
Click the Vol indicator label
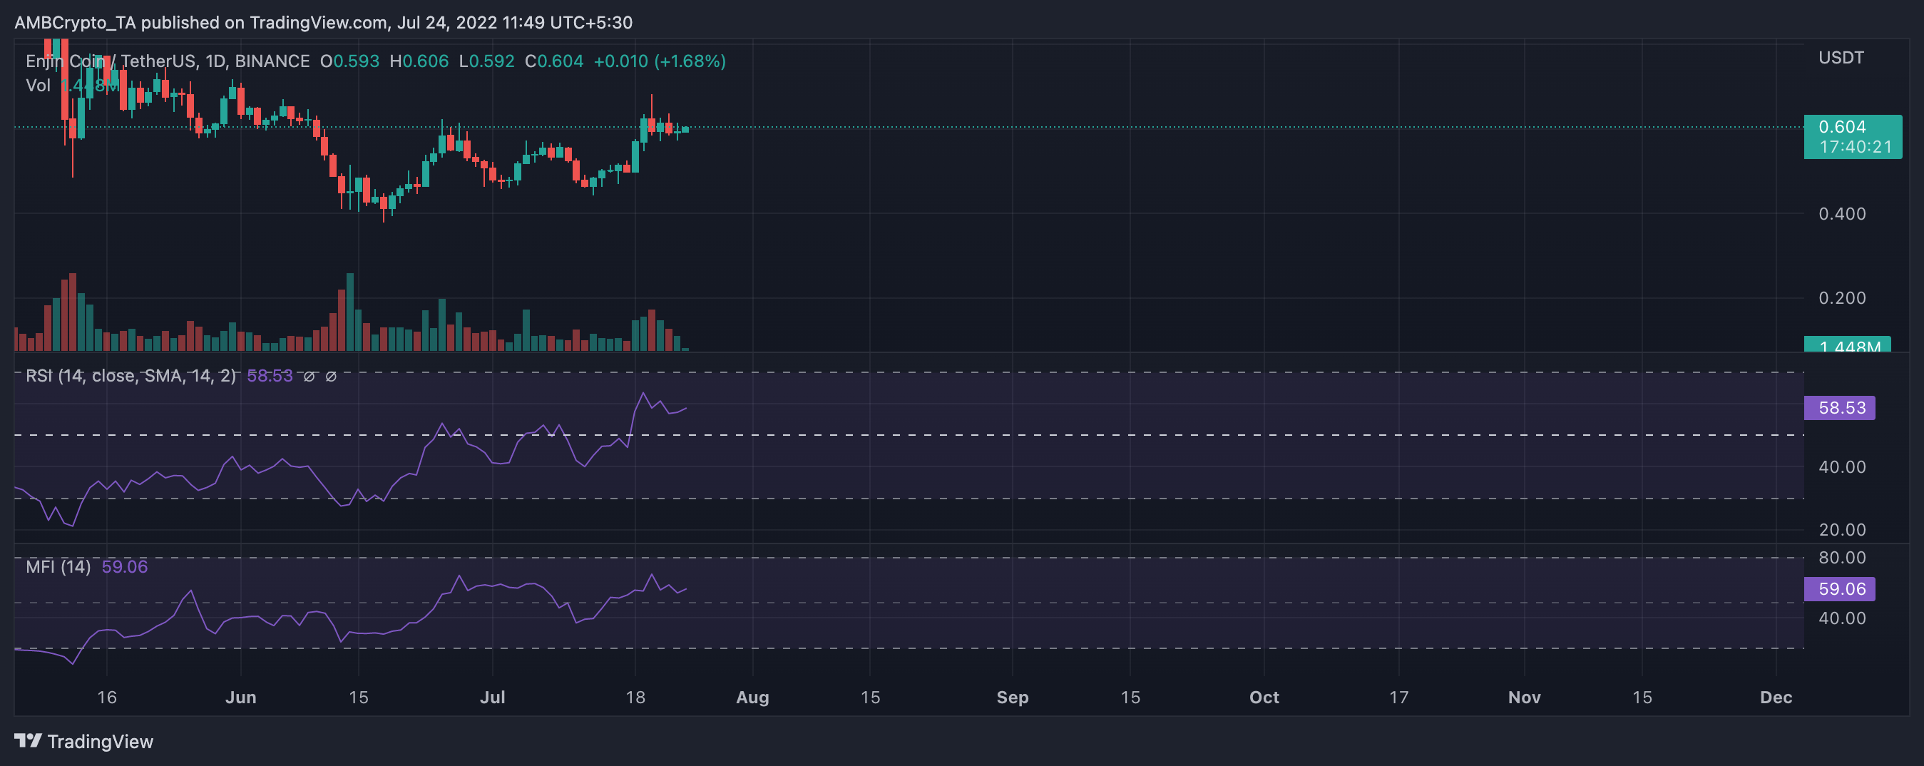click(37, 85)
